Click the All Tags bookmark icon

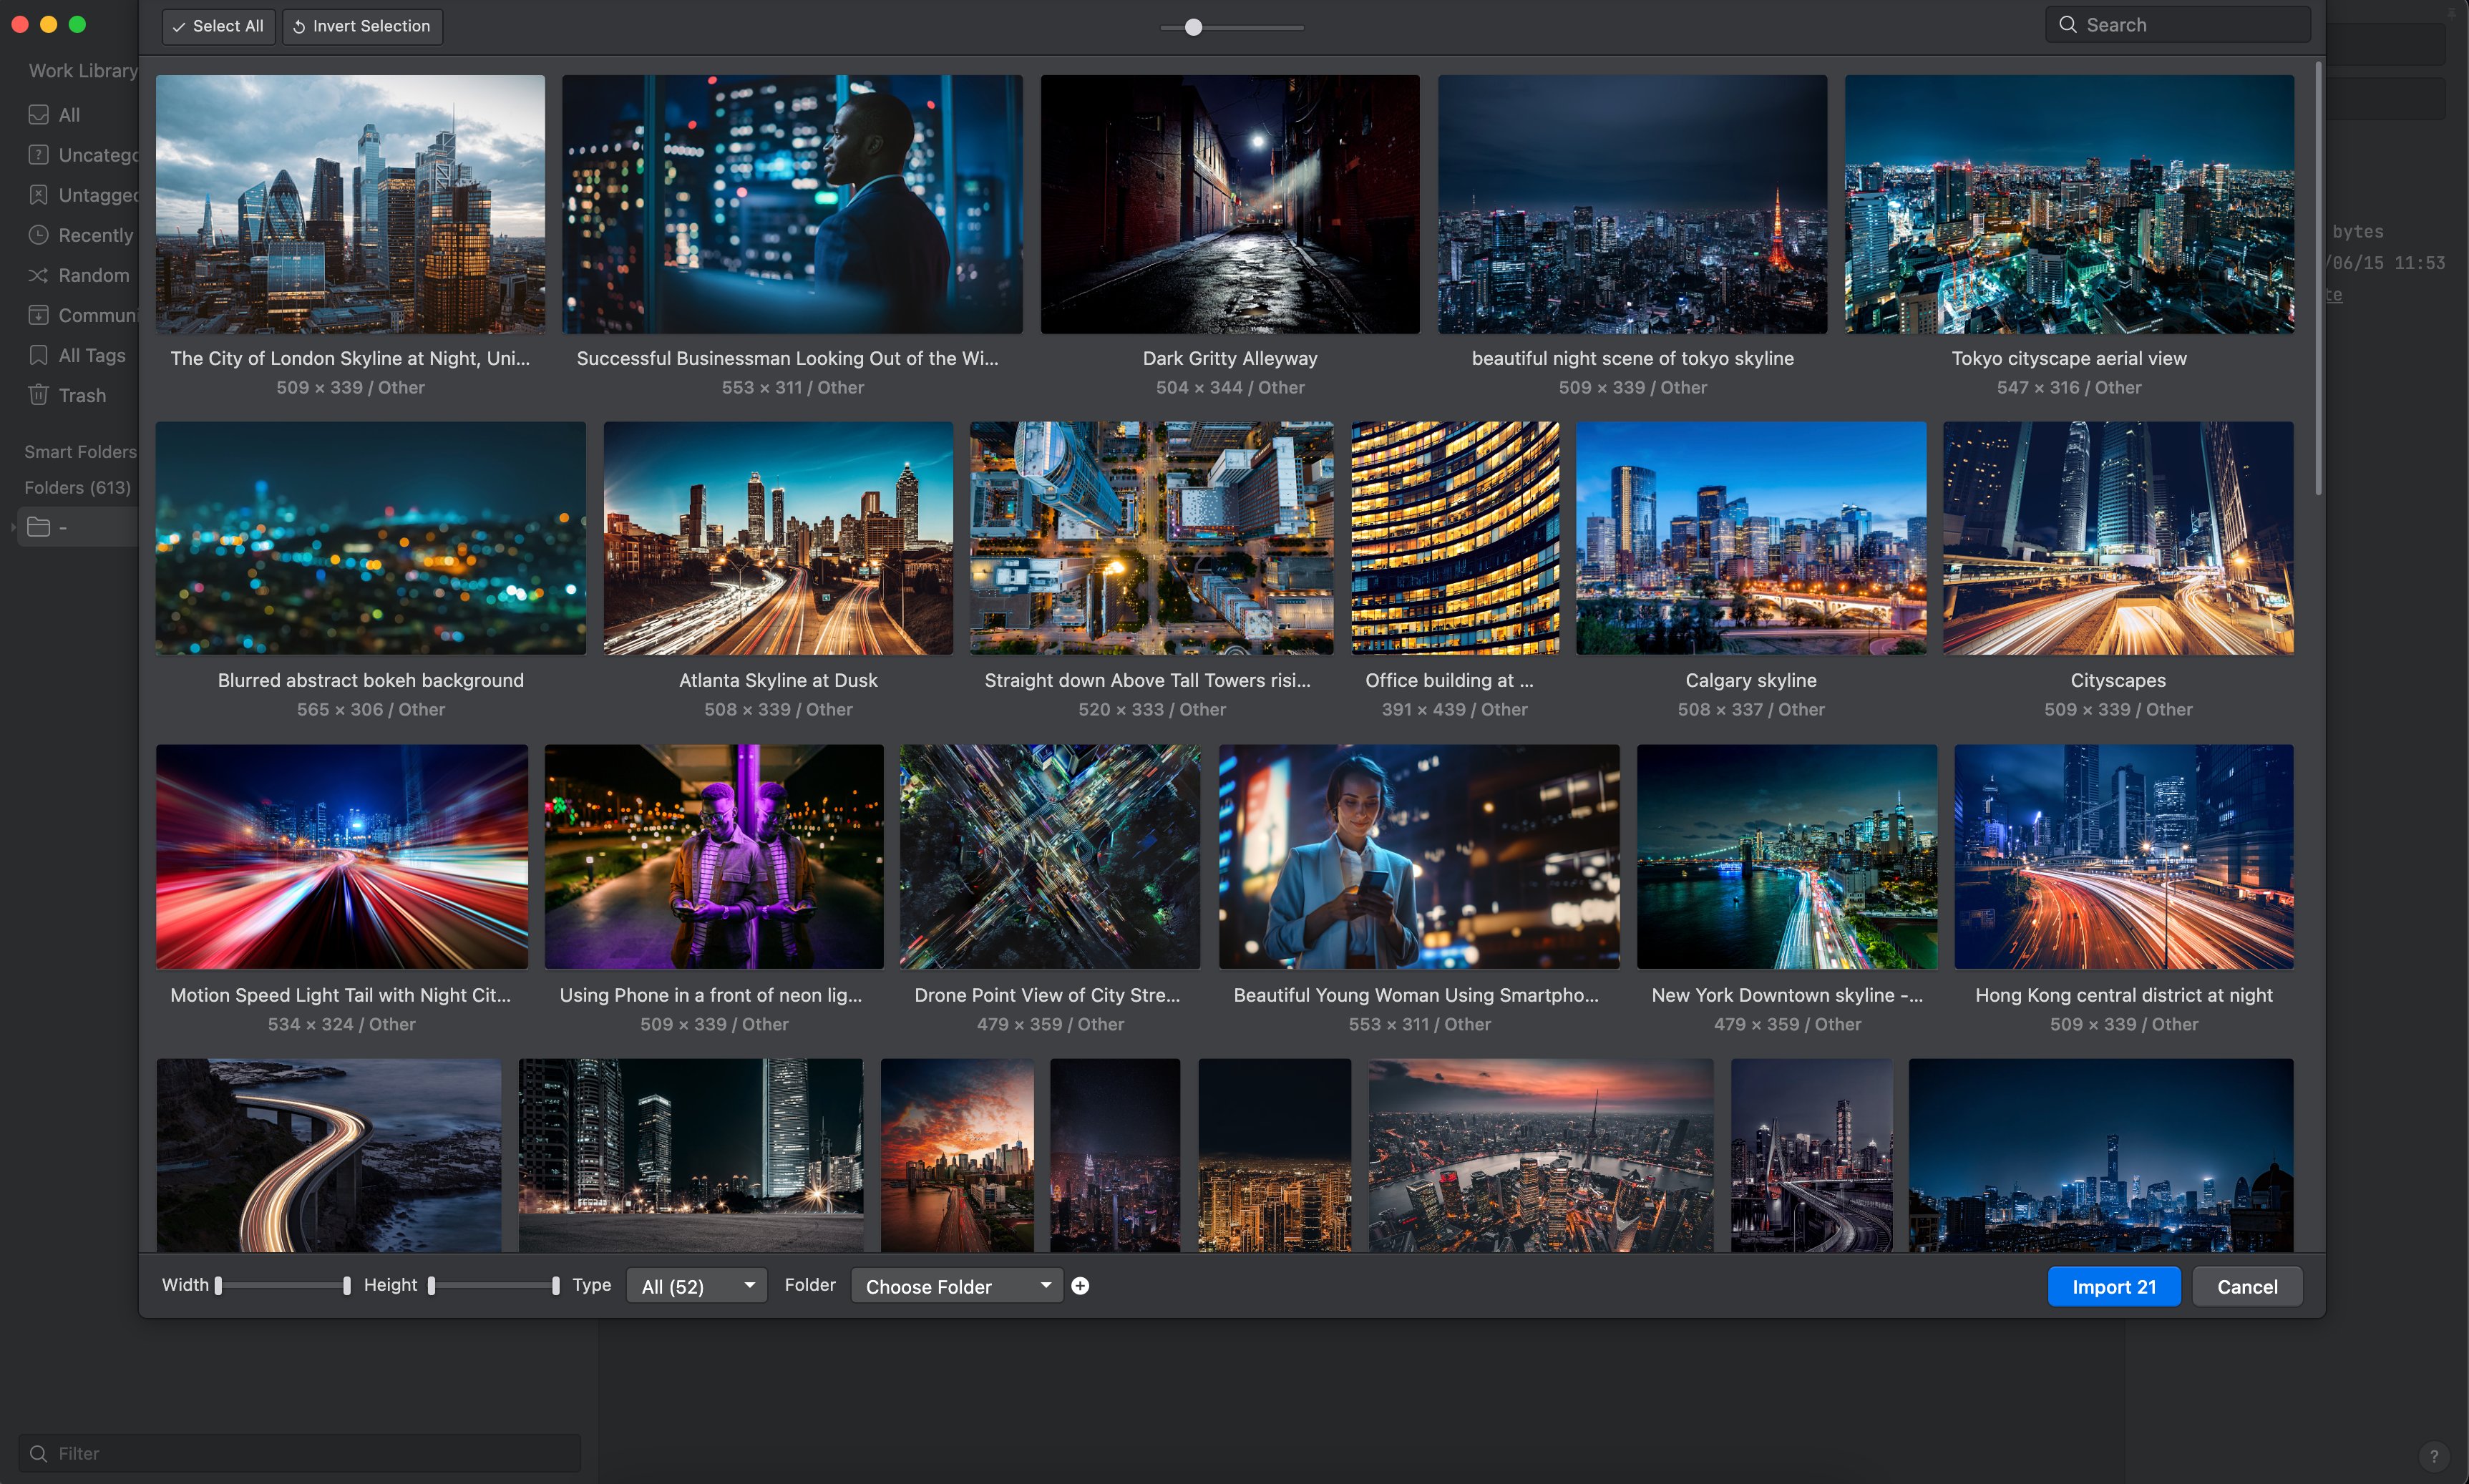pyautogui.click(x=38, y=355)
